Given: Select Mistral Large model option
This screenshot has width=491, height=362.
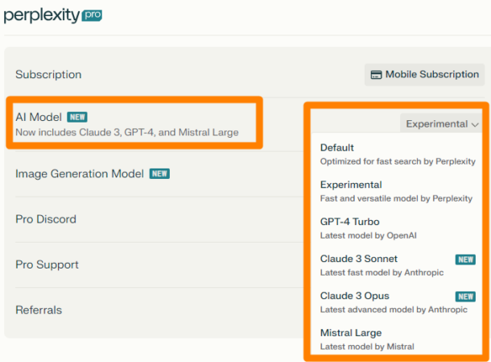Looking at the screenshot, I should coord(398,339).
